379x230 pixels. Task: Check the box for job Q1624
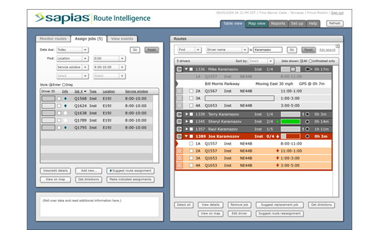pos(59,106)
